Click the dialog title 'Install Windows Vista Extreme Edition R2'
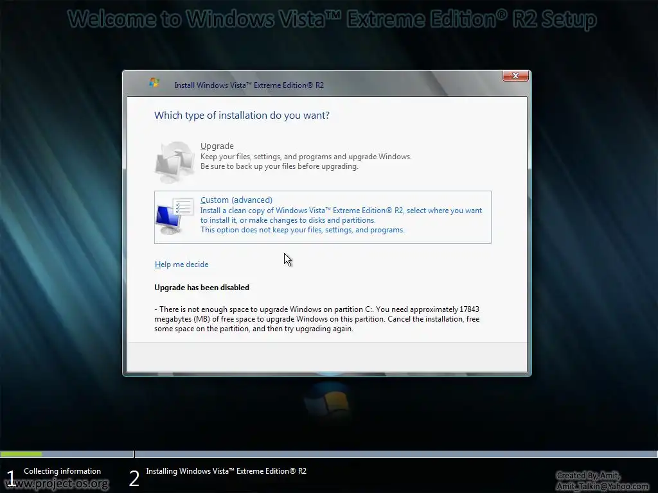 point(249,85)
